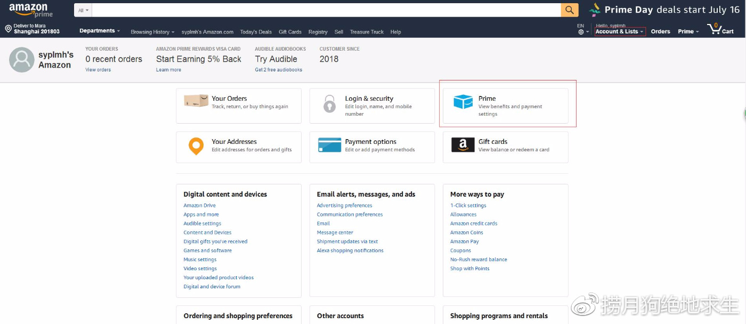This screenshot has height=324, width=746.
Task: Click the Login & security padlock icon
Action: pos(330,103)
